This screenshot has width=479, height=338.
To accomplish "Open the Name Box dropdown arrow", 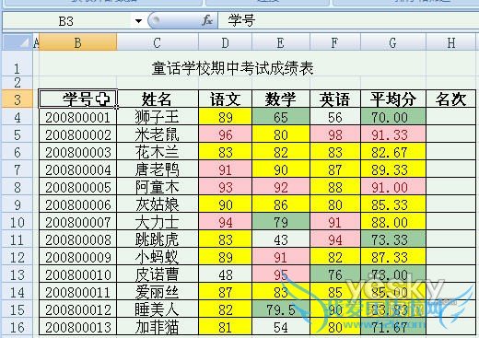I will [x=138, y=21].
